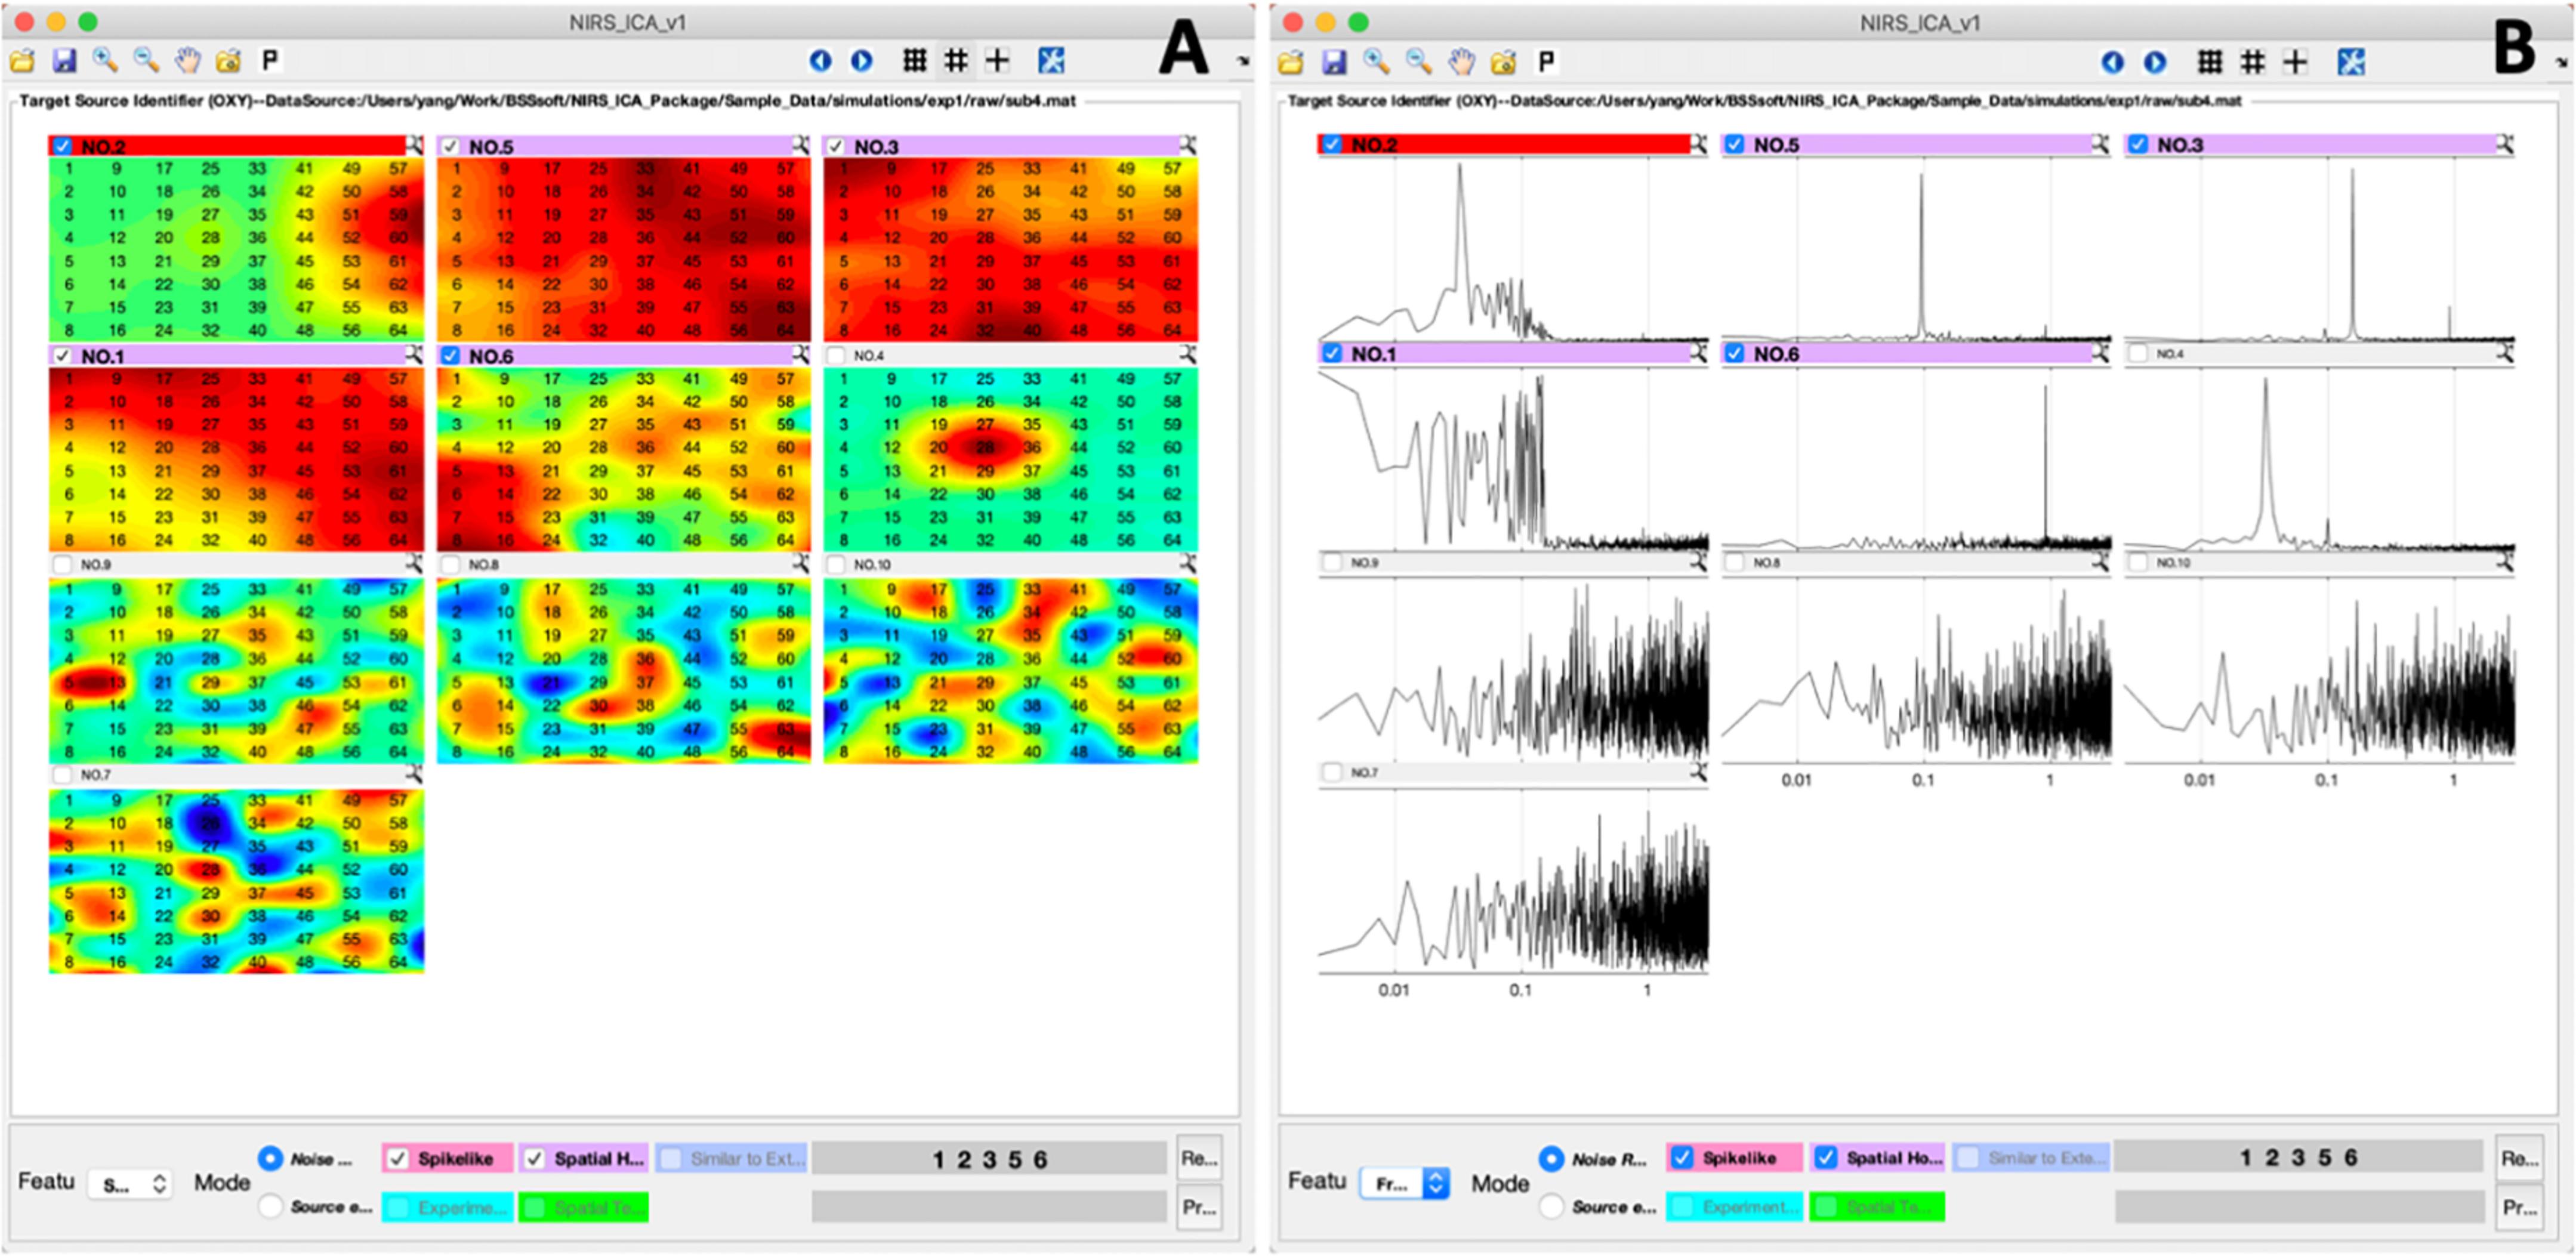
Task: Uncheck NO.6 component in window B
Action: tap(1735, 354)
